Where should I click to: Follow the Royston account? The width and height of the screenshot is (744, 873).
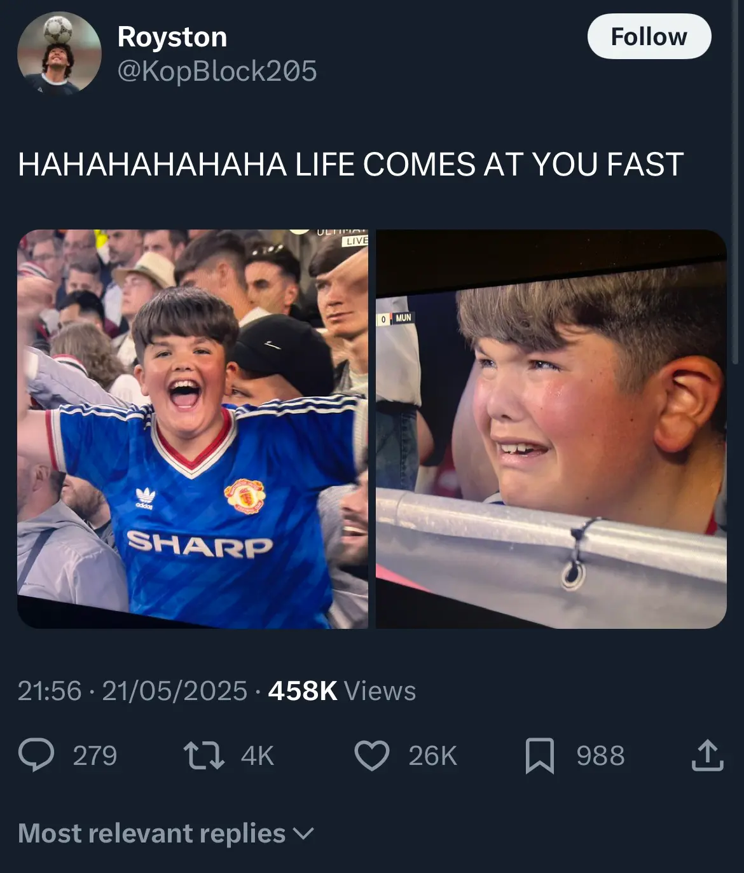pos(649,36)
